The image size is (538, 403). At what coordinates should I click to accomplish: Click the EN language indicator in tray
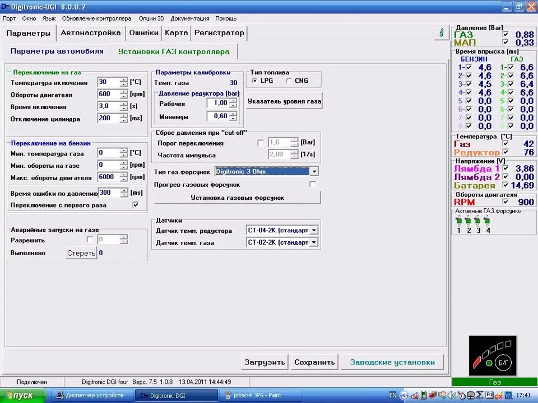tap(392, 395)
